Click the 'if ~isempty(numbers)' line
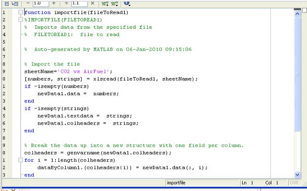307x191 pixels. click(x=57, y=86)
